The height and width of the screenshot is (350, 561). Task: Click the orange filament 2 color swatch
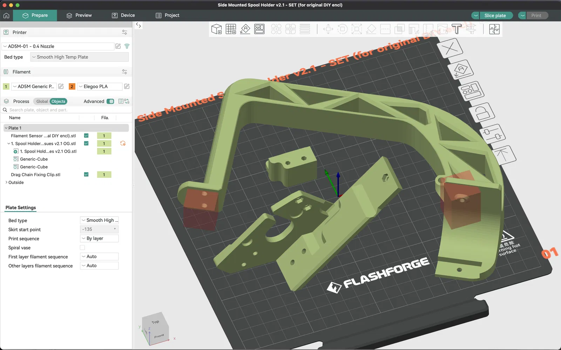tap(72, 86)
